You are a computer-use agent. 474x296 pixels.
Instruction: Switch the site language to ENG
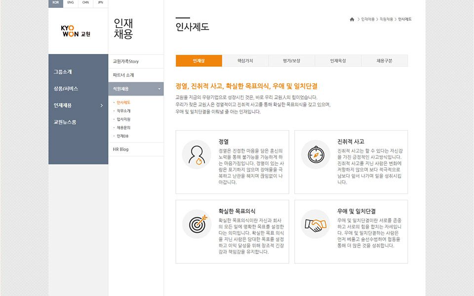71,2
